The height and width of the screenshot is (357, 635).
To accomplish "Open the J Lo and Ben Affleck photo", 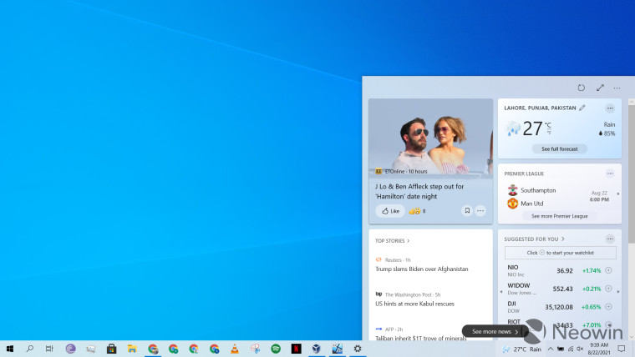I will pyautogui.click(x=430, y=137).
